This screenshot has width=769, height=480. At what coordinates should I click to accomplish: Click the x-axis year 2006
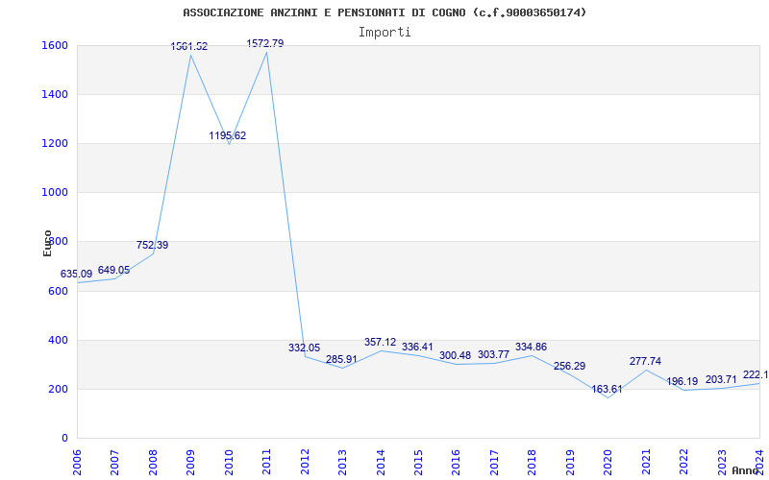pyautogui.click(x=77, y=462)
